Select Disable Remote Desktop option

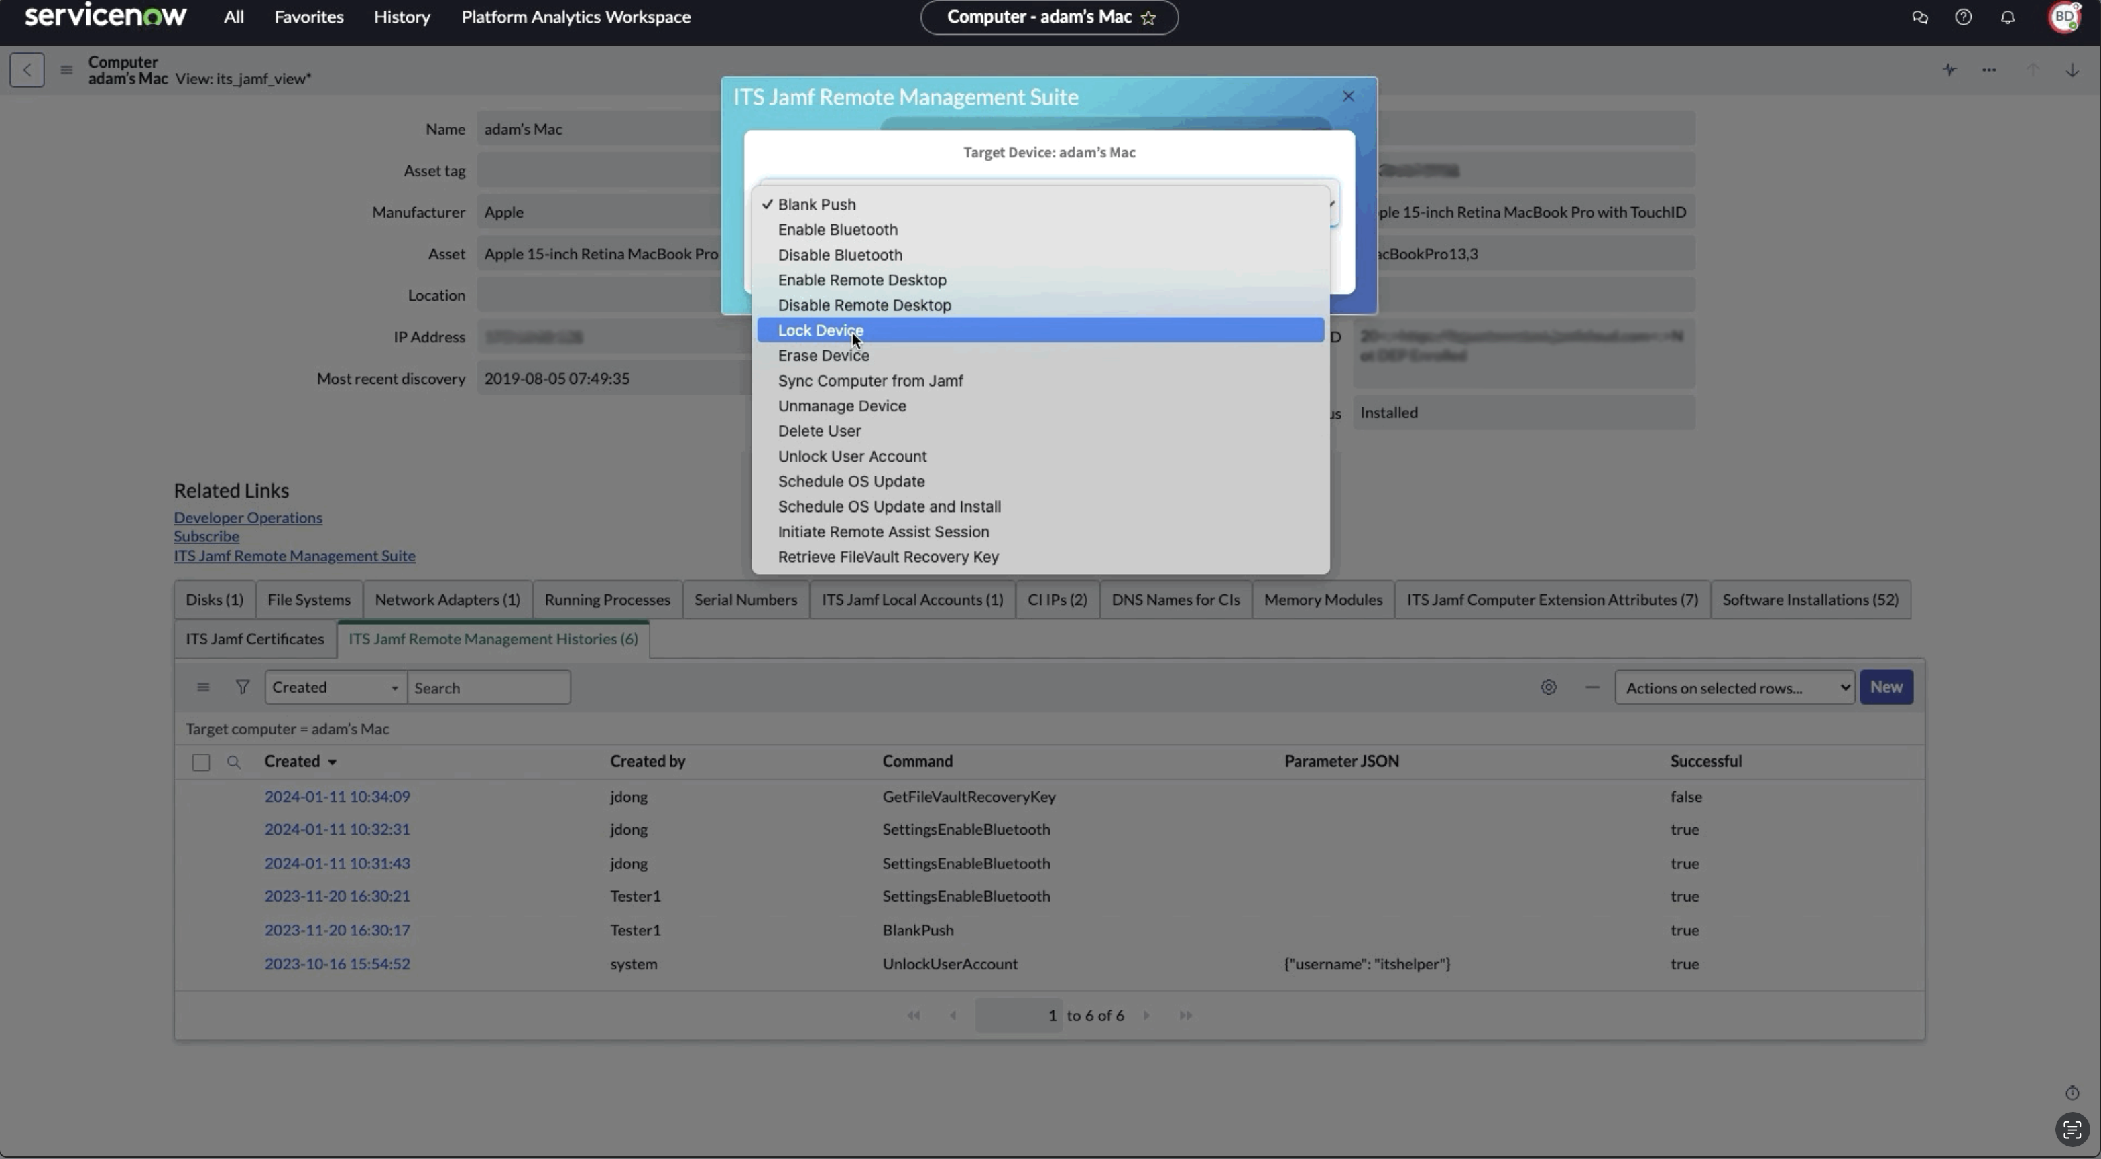(x=1040, y=305)
